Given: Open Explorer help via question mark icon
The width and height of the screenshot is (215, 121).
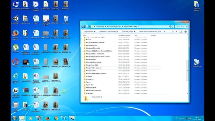Looking at the screenshot, I should (x=185, y=32).
